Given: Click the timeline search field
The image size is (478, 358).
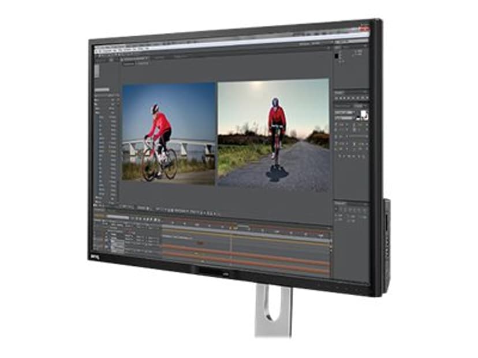Looking at the screenshot, I should click(118, 217).
